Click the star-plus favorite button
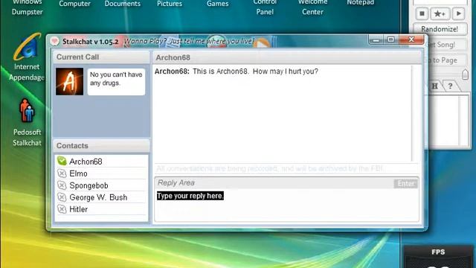This screenshot has width=476, height=268. click(440, 13)
